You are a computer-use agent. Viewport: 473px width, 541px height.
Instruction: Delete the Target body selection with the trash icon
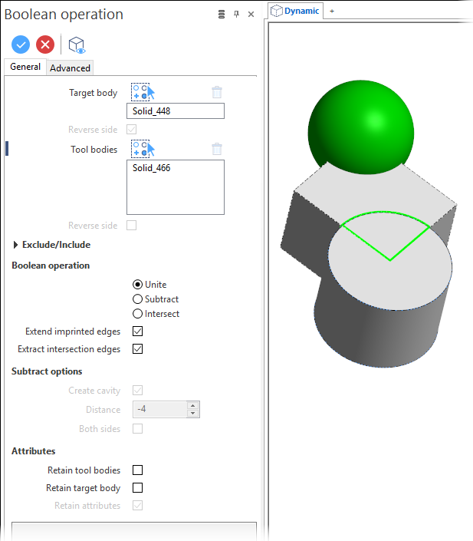[217, 92]
